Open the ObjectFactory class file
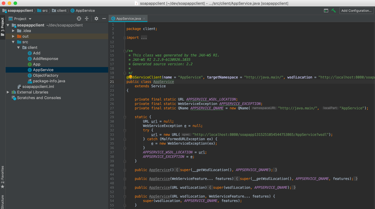The image size is (375, 209). point(45,75)
